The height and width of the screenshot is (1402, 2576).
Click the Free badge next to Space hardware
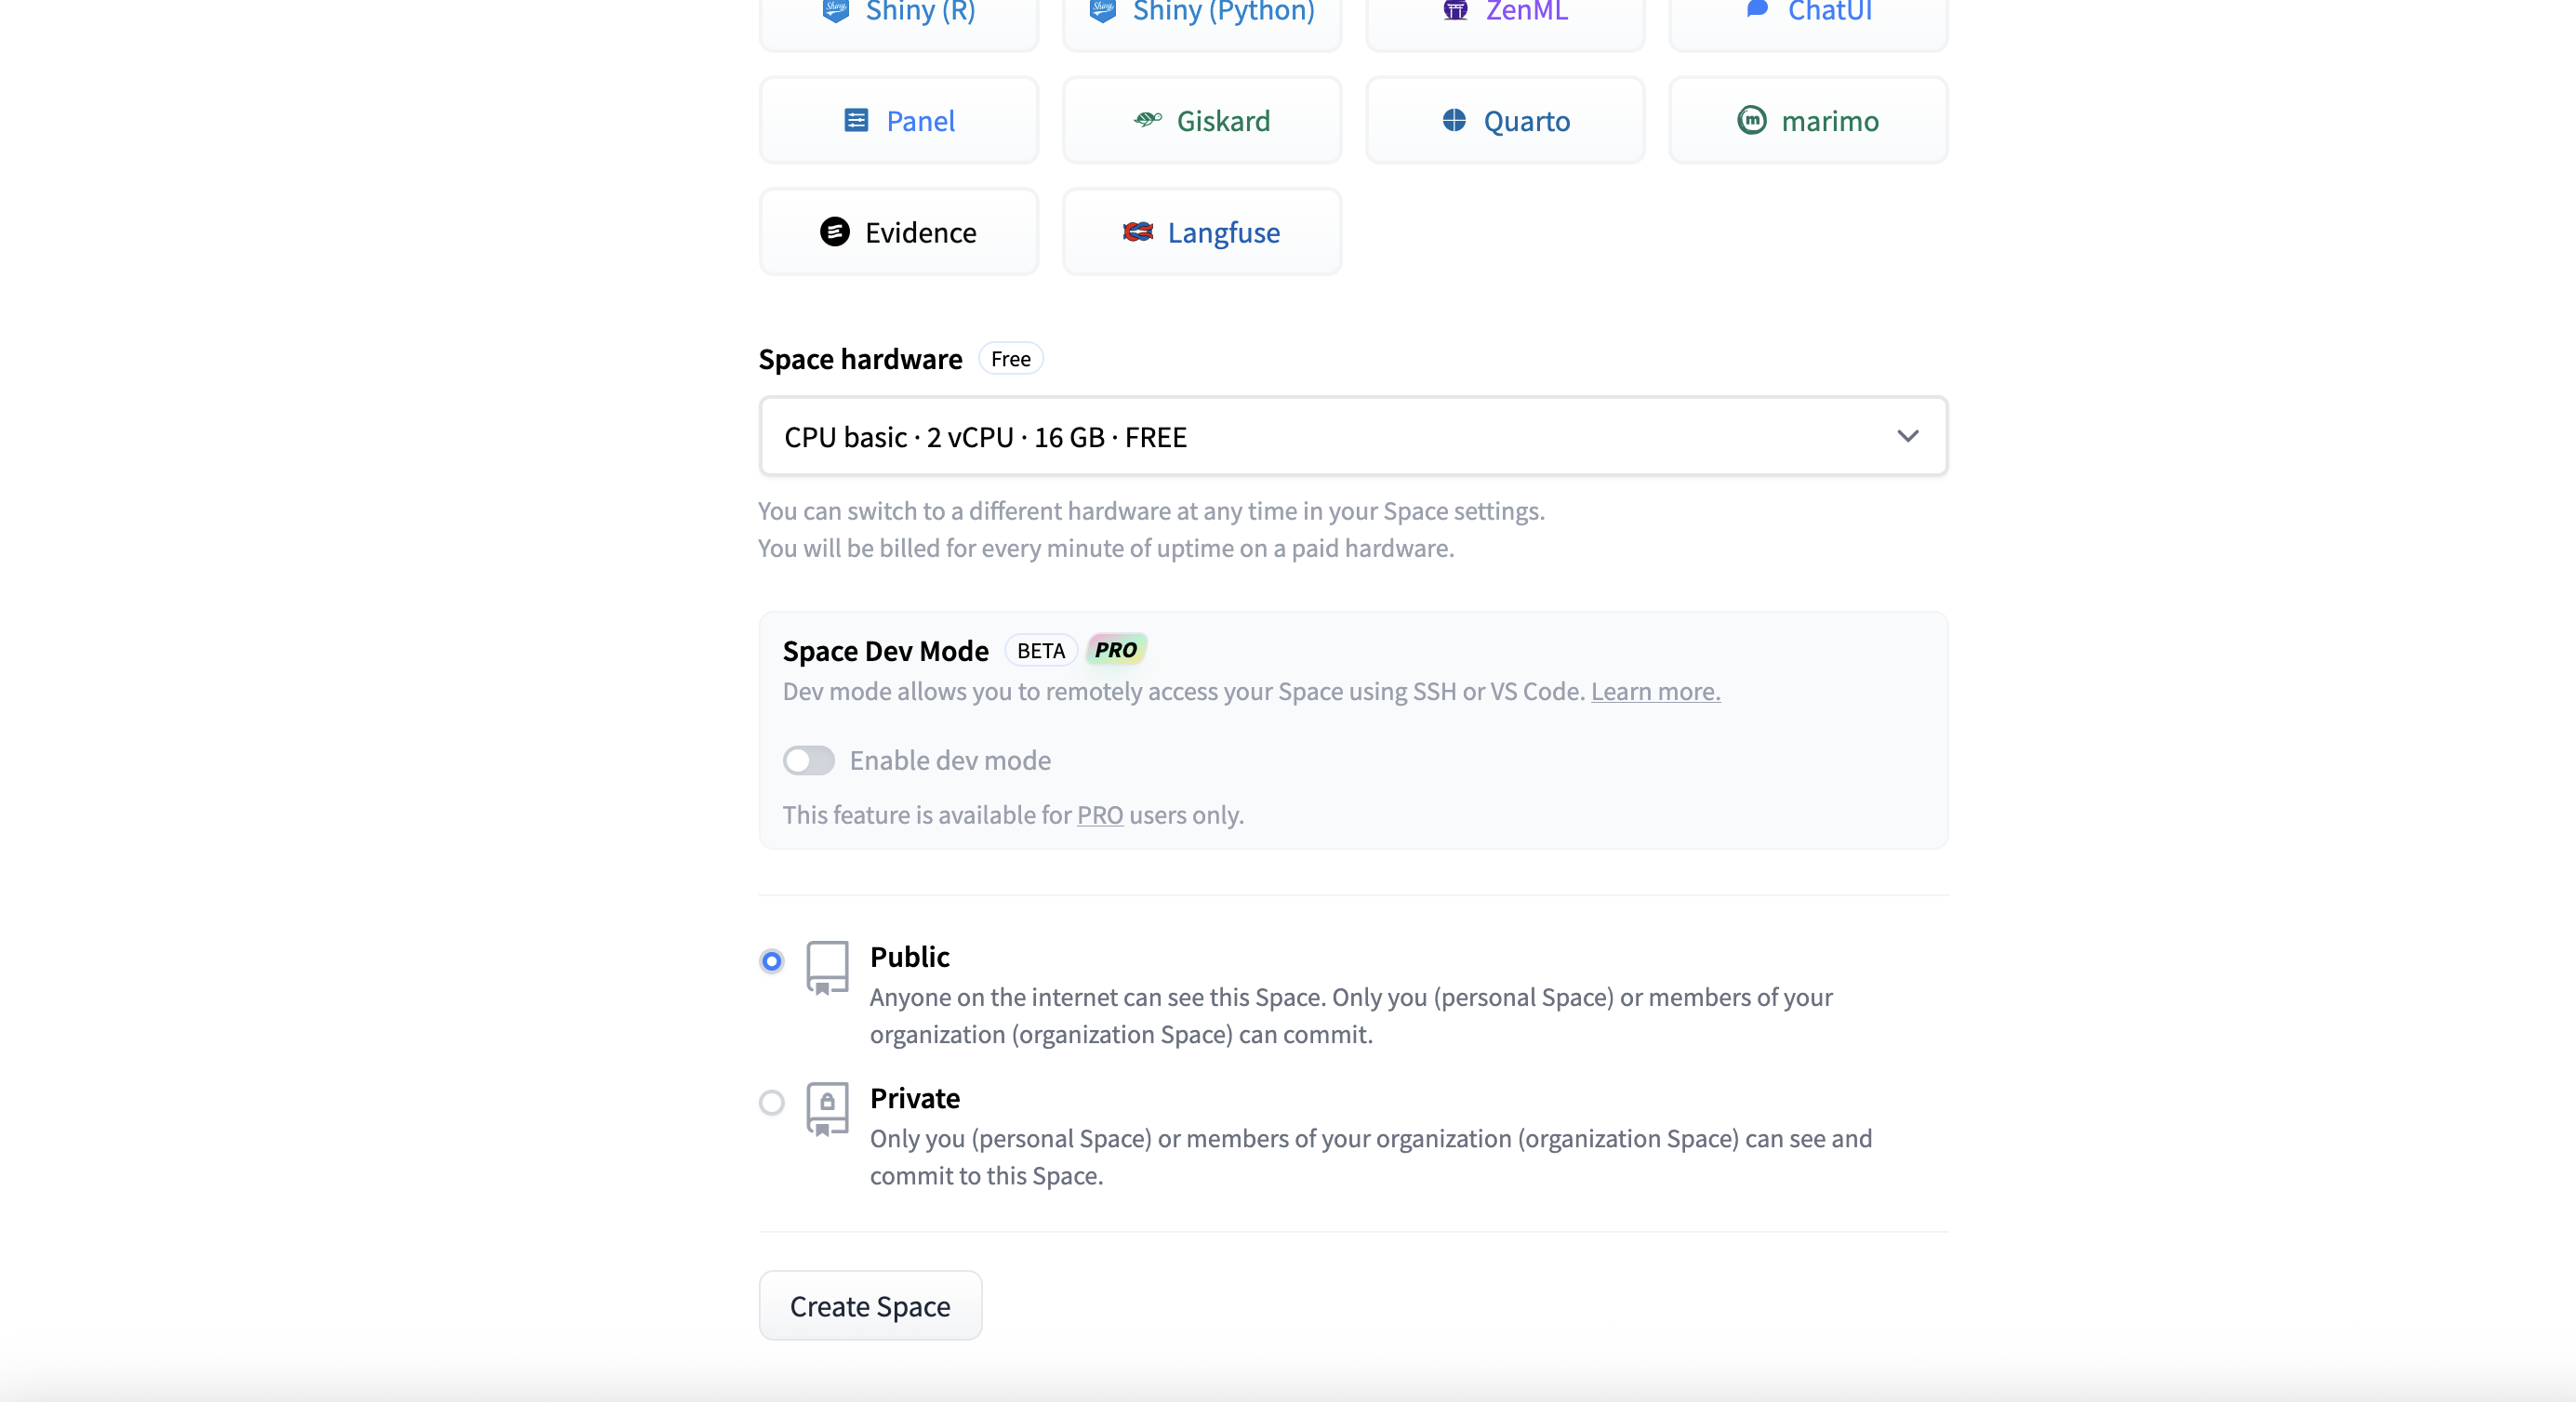tap(1010, 359)
